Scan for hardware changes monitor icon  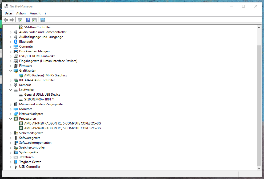pyautogui.click(x=43, y=20)
